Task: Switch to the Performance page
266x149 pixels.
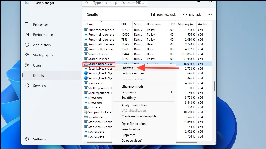Action: pyautogui.click(x=51, y=35)
